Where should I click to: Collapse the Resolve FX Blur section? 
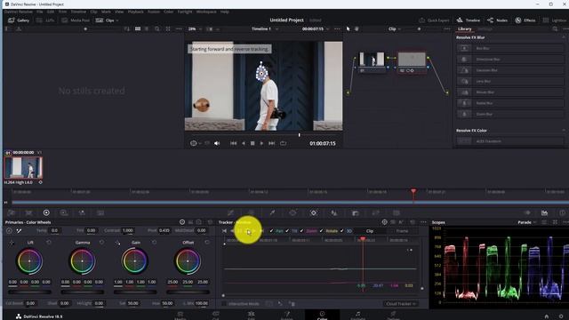(564, 37)
